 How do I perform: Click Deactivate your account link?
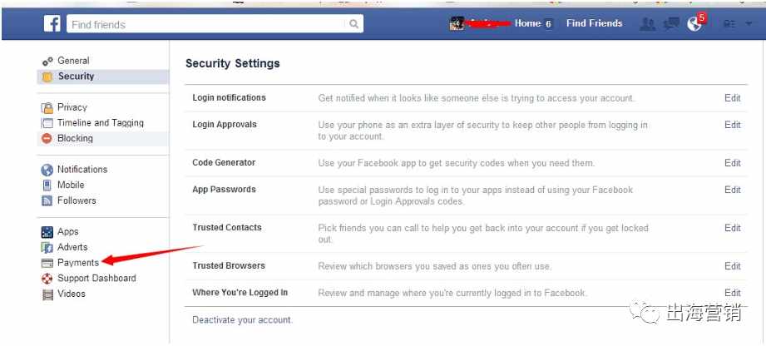click(242, 320)
